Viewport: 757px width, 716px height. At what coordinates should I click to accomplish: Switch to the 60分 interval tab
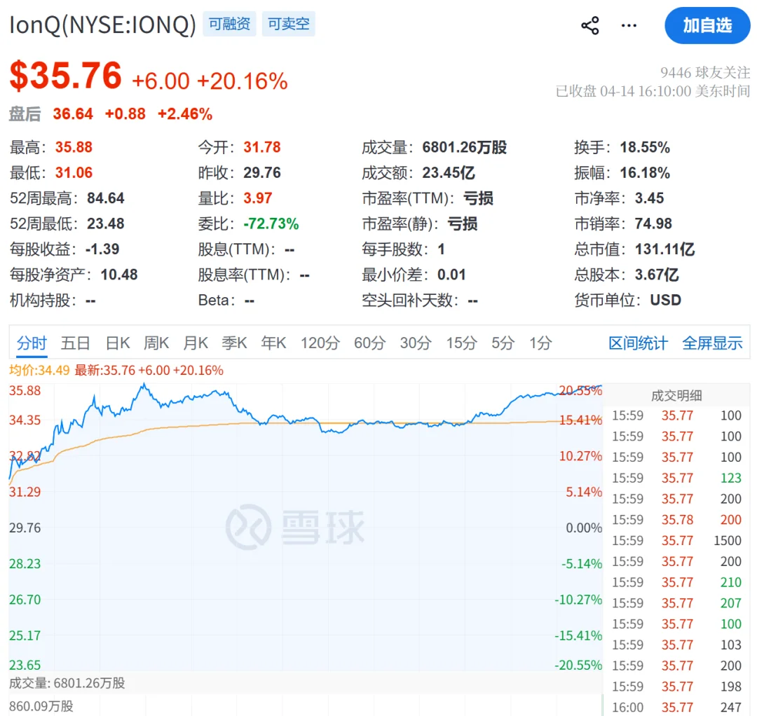(369, 343)
